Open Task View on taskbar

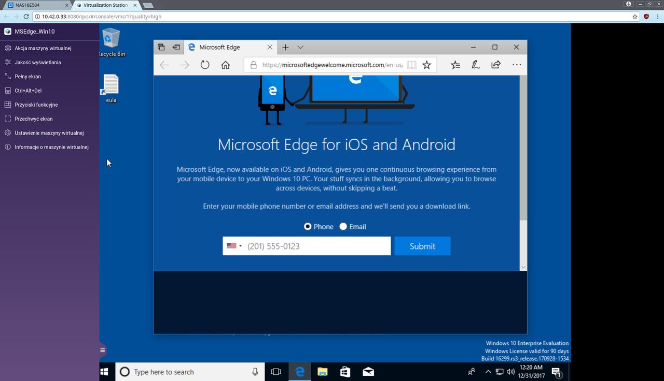276,372
